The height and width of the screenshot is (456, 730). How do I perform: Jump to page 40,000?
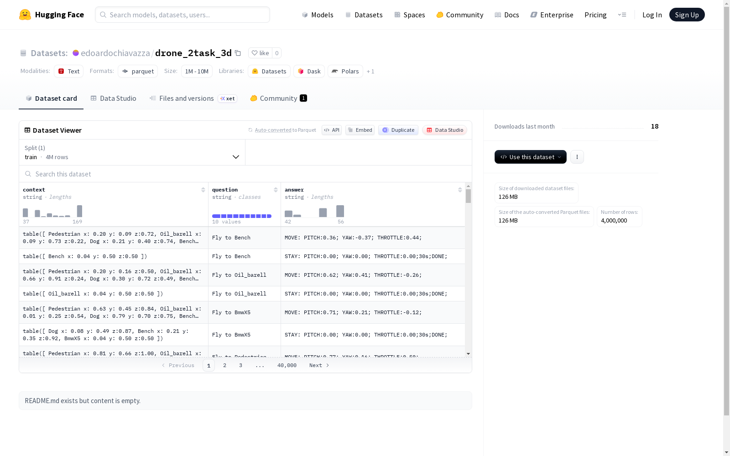[287, 365]
